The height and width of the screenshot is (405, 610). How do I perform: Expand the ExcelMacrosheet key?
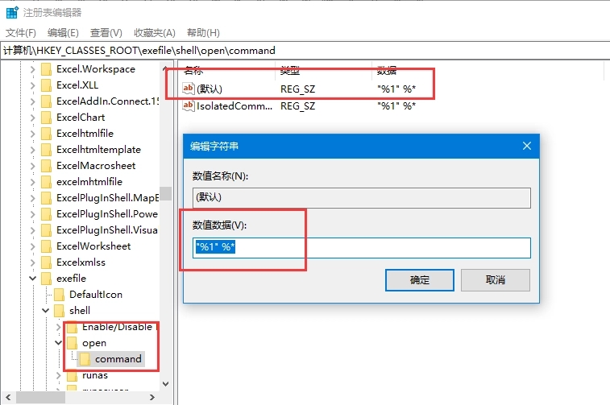[33, 166]
